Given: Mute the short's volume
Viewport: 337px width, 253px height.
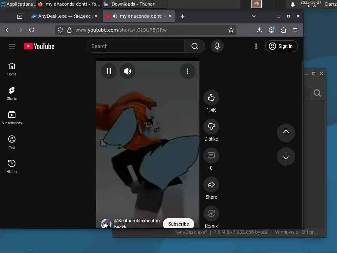Looking at the screenshot, I should (127, 71).
